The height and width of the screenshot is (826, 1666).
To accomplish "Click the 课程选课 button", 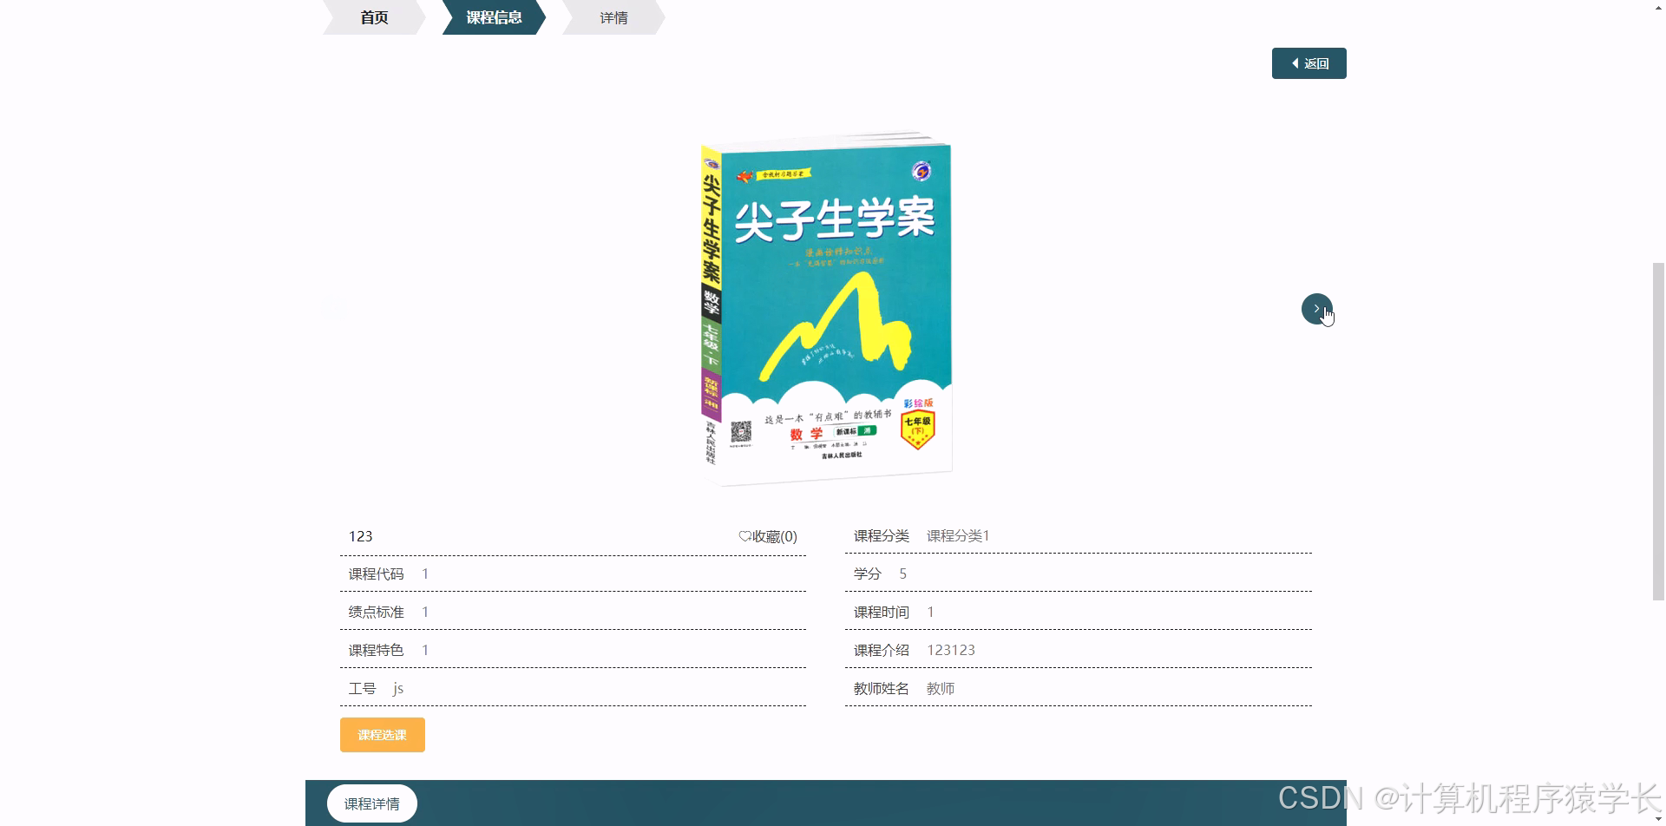I will coord(382,735).
